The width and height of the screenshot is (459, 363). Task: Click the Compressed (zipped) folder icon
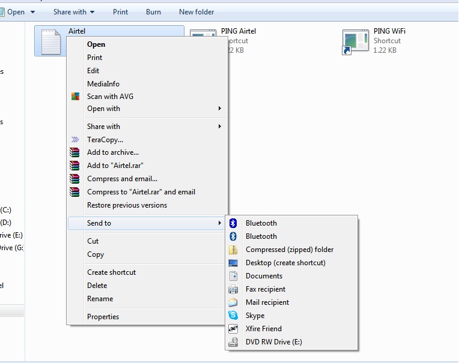pos(233,250)
